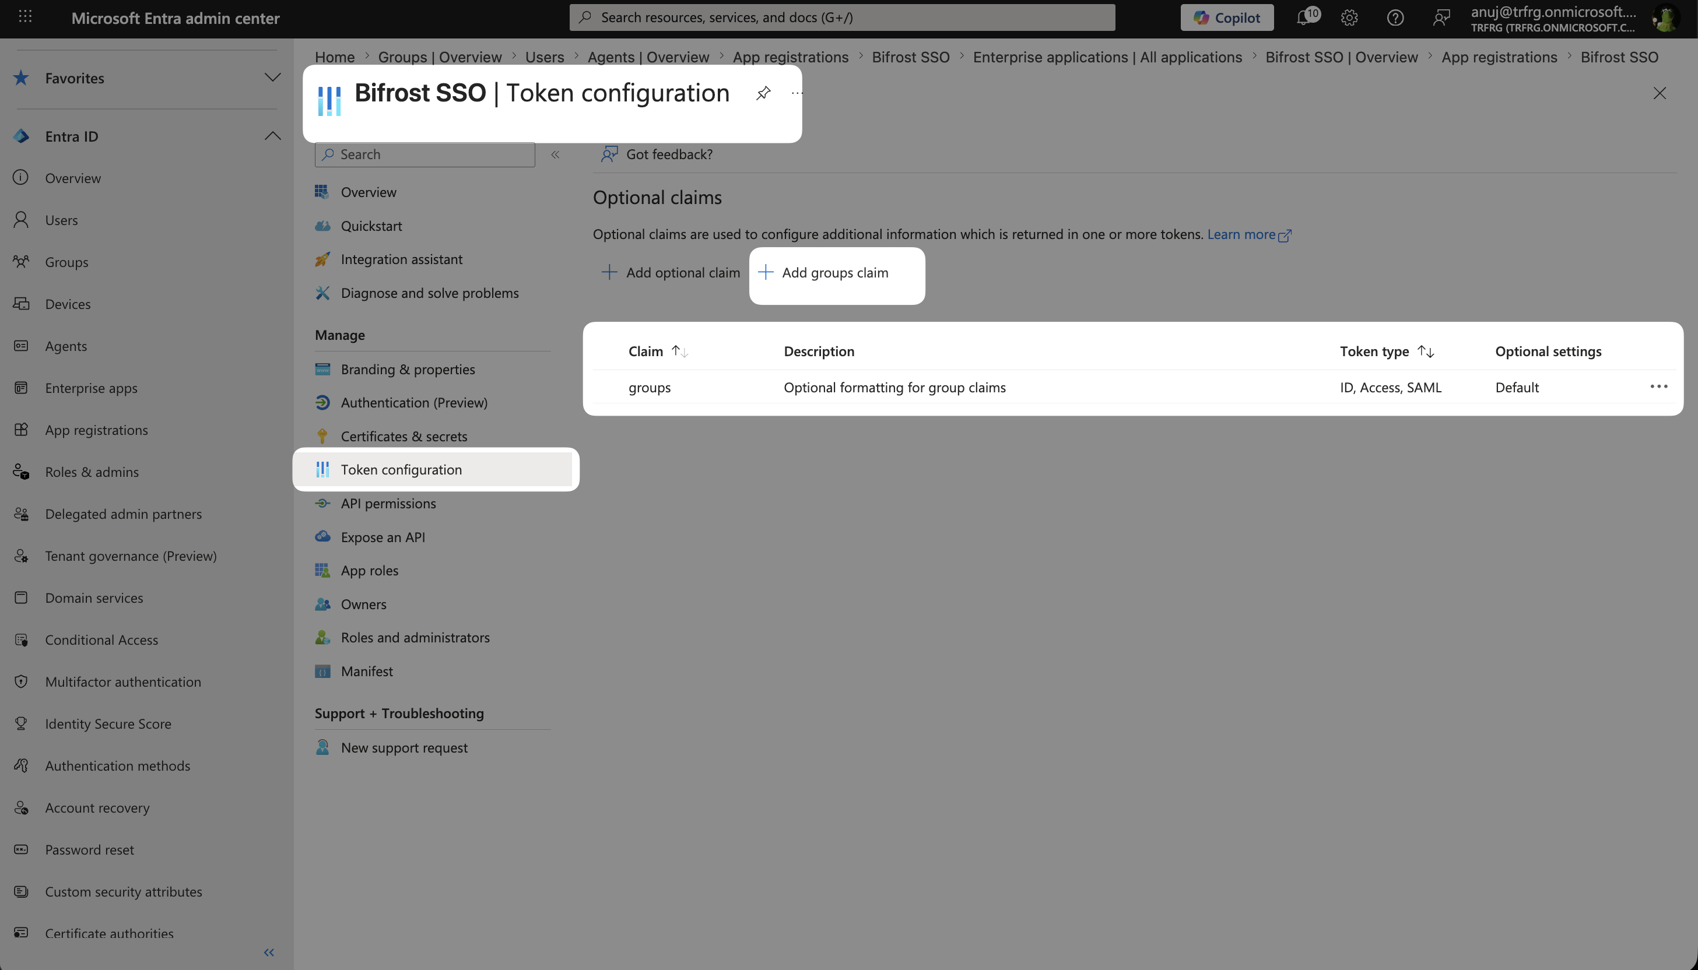The image size is (1698, 970).
Task: Click Home breadcrumb link
Action: tap(335, 57)
